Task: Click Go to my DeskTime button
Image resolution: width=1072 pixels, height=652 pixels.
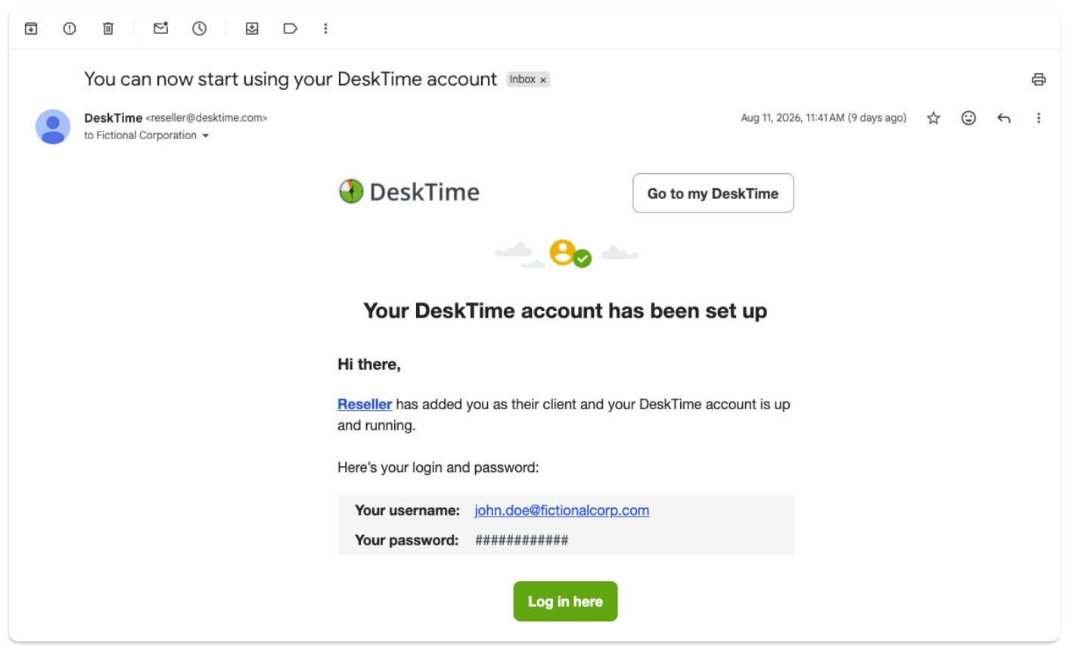Action: click(x=713, y=194)
